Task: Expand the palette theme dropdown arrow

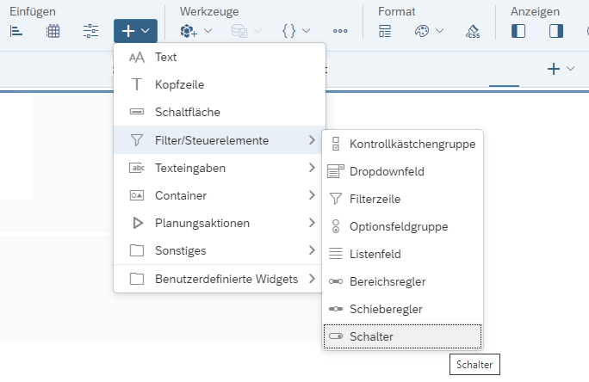Action: pos(439,31)
